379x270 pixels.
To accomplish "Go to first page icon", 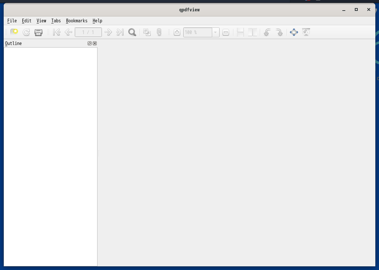I will click(x=56, y=32).
